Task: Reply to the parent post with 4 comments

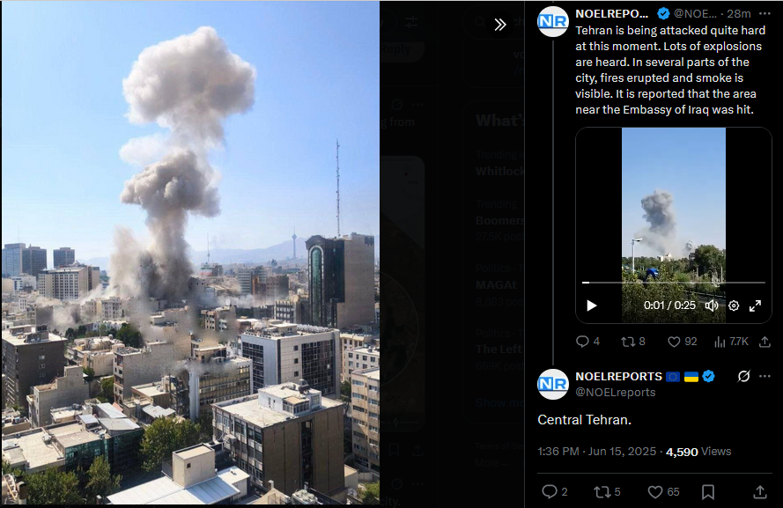Action: pyautogui.click(x=587, y=342)
